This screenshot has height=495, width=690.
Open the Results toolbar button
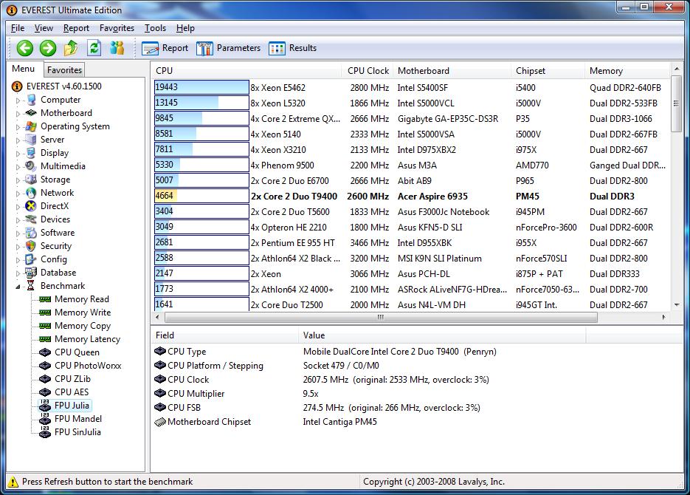pos(293,48)
